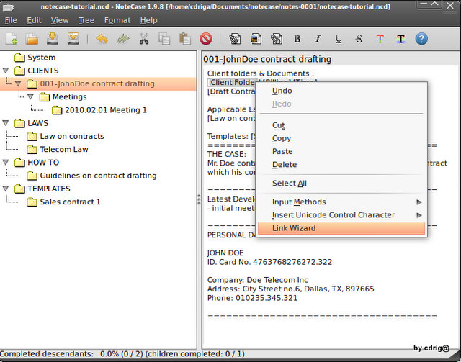Image resolution: width=461 pixels, height=362 pixels.
Task: Toggle bold with the B icon
Action: pyautogui.click(x=297, y=39)
